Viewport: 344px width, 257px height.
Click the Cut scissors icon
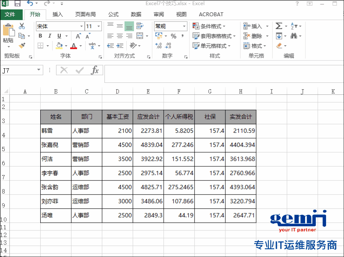pyautogui.click(x=22, y=26)
